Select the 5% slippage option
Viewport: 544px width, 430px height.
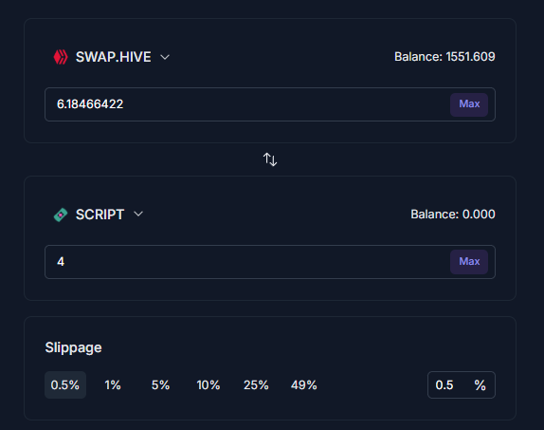[x=160, y=384]
